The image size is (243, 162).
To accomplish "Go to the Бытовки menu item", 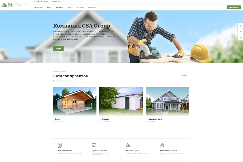I will click(59, 7).
